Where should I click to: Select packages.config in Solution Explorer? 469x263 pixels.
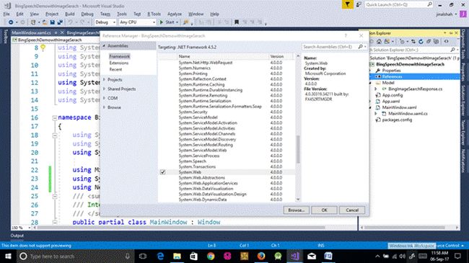(397, 120)
